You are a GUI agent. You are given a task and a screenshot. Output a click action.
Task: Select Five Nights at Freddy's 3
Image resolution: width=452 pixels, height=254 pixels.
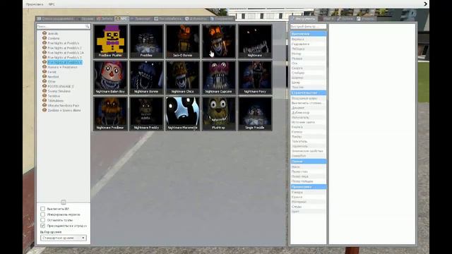click(64, 57)
